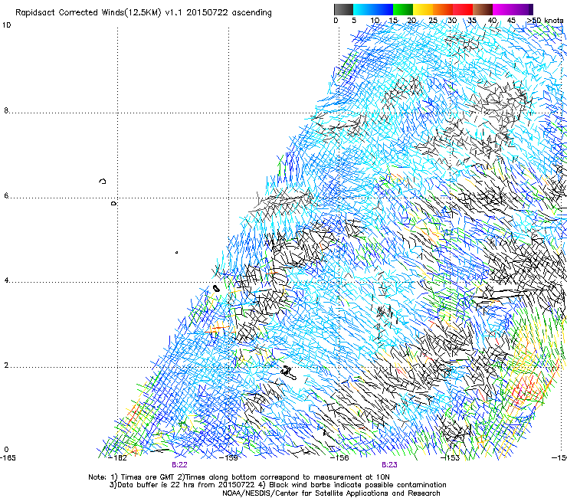The width and height of the screenshot is (567, 498).
Task: Click the "5" label under the color bar
Action: (x=354, y=21)
